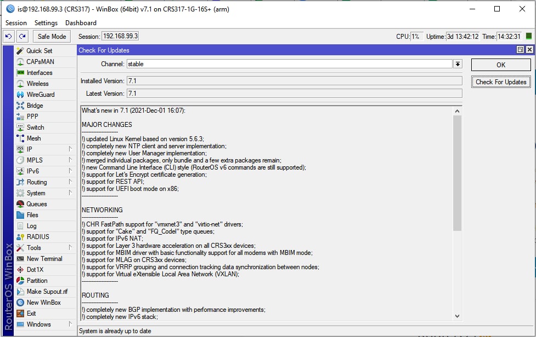536x337 pixels.
Task: Click the Routing menu icon
Action: (x=20, y=182)
